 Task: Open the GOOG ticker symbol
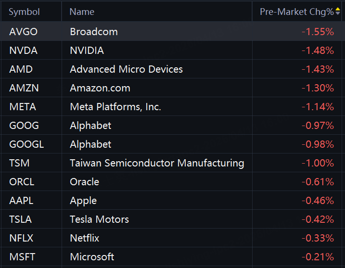pos(24,126)
